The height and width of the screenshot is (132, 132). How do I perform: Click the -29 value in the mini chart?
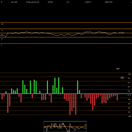click(x=85, y=125)
